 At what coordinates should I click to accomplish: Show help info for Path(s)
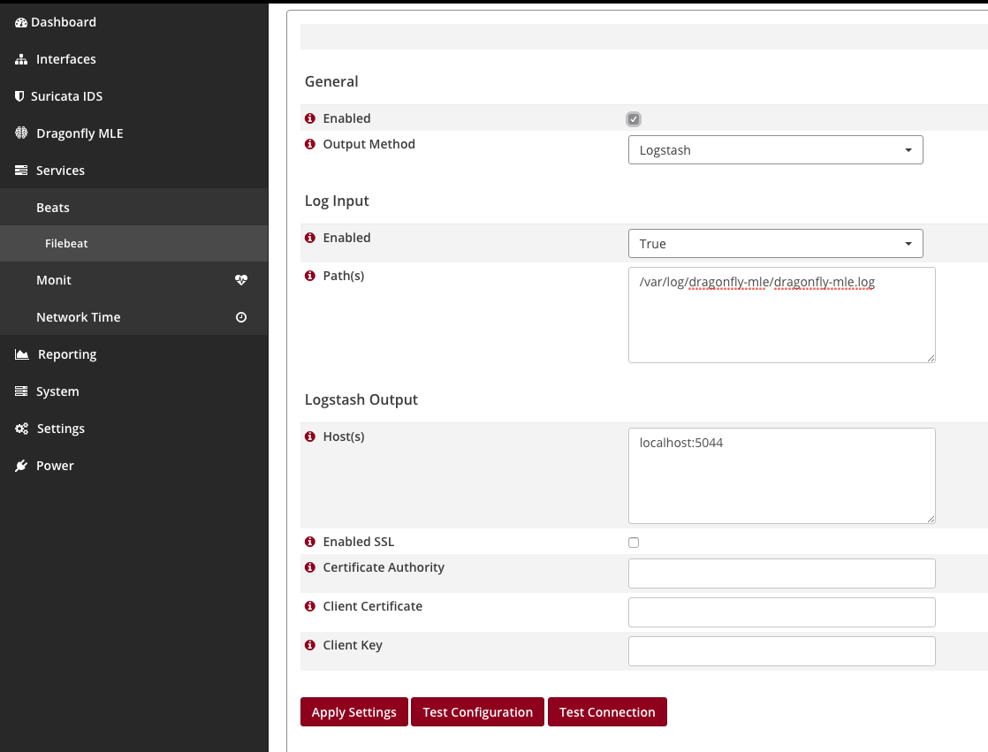click(x=310, y=276)
